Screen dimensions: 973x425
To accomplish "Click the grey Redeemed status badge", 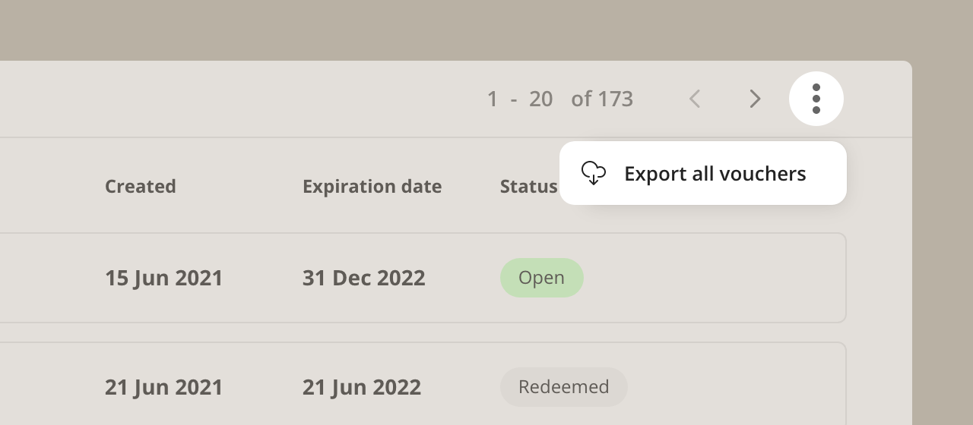I will click(564, 387).
